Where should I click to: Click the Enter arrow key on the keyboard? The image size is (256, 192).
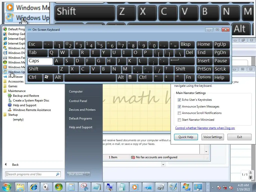(182, 61)
